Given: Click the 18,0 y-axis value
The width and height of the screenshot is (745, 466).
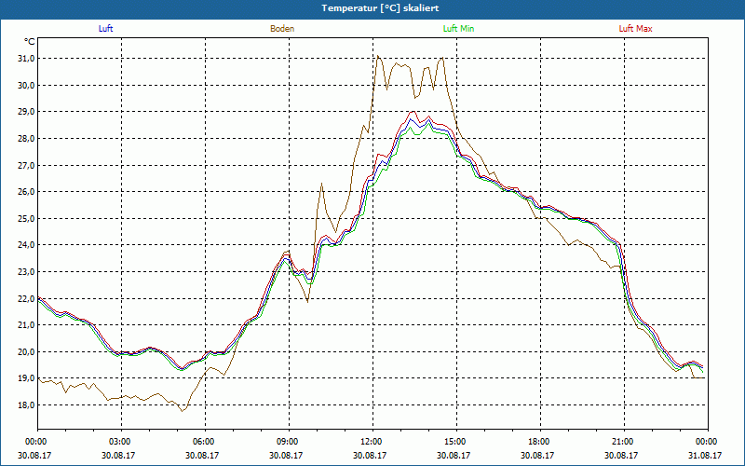Looking at the screenshot, I should tap(26, 405).
